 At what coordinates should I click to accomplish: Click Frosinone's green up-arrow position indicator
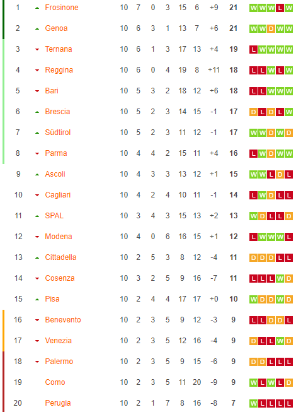pyautogui.click(x=37, y=8)
